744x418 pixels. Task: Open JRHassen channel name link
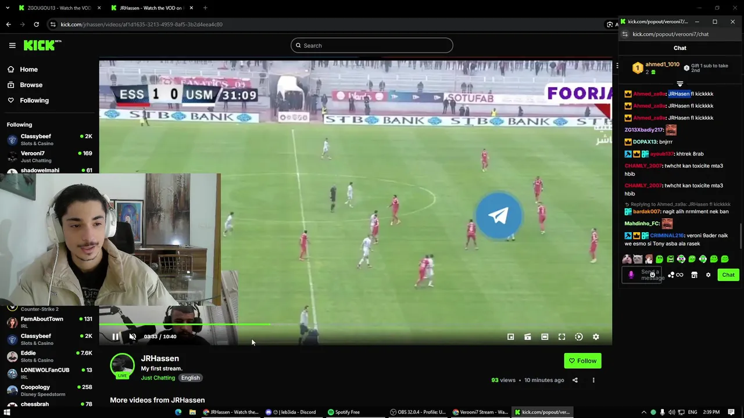click(x=160, y=359)
